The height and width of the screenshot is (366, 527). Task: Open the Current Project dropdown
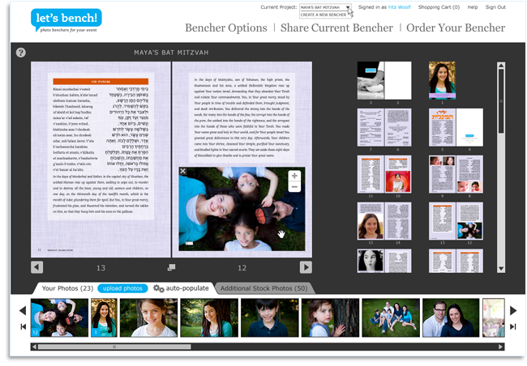325,7
